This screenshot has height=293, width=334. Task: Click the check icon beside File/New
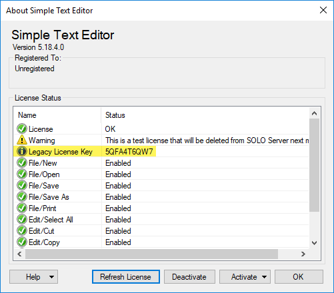[22, 162]
